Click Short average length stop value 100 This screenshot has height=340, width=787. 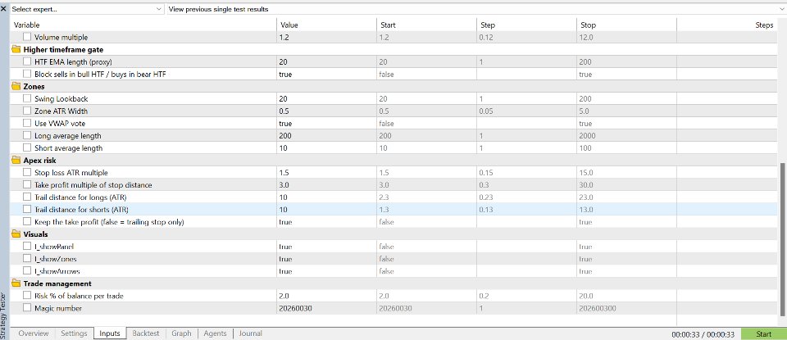click(x=627, y=148)
